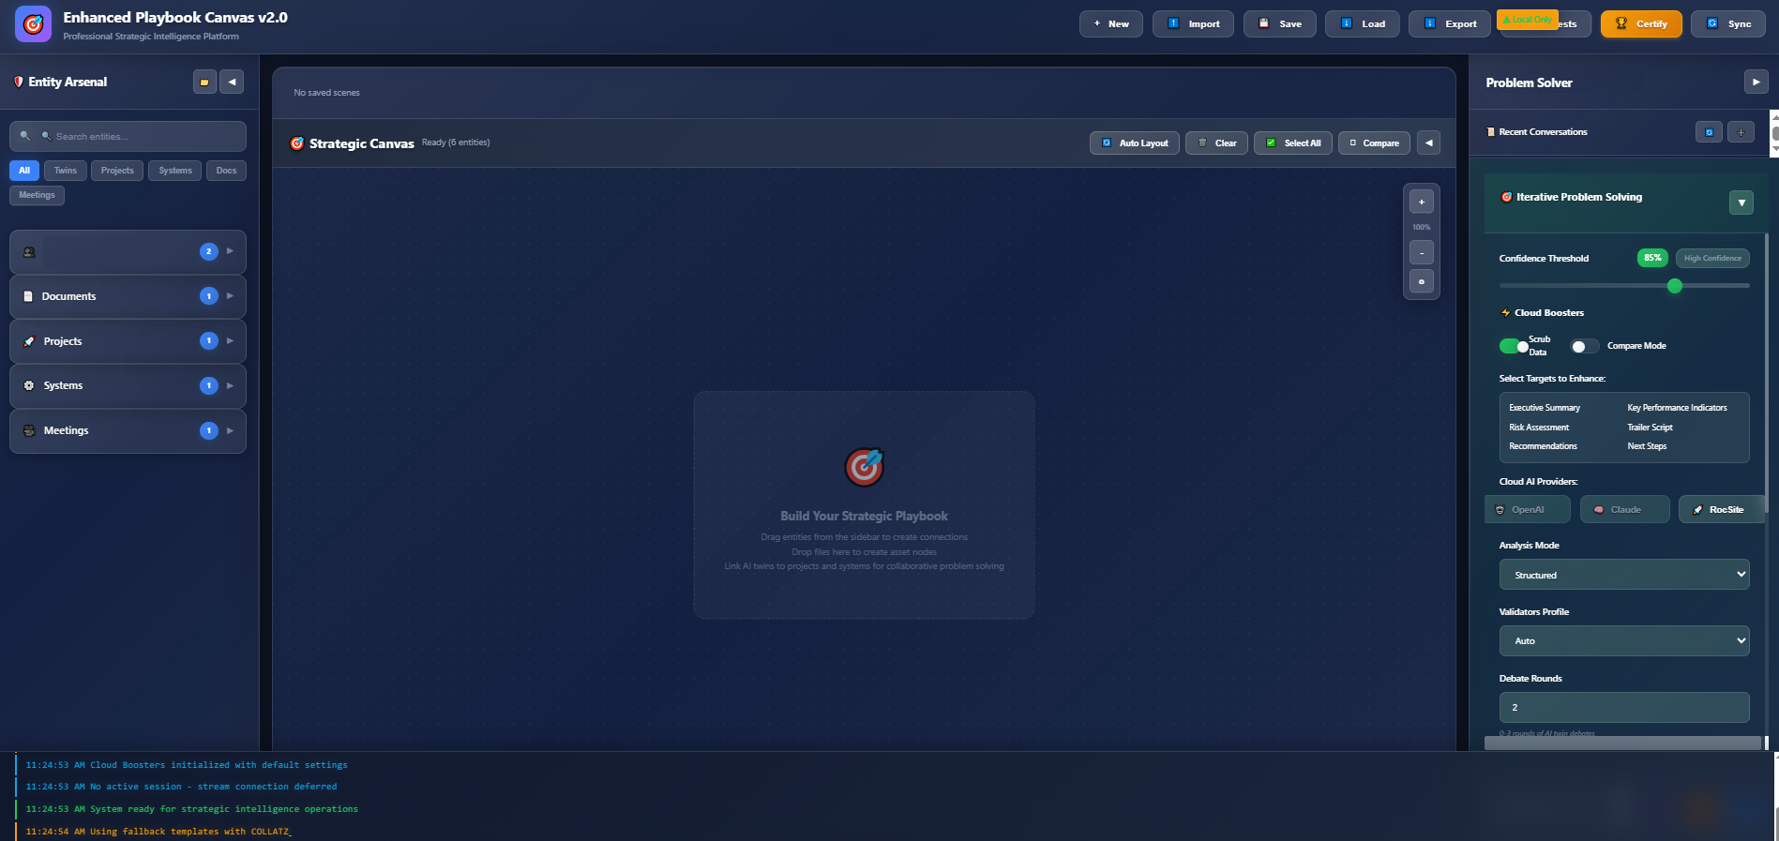The image size is (1779, 841).
Task: Add a new conversation with the plus icon
Action: (1741, 132)
